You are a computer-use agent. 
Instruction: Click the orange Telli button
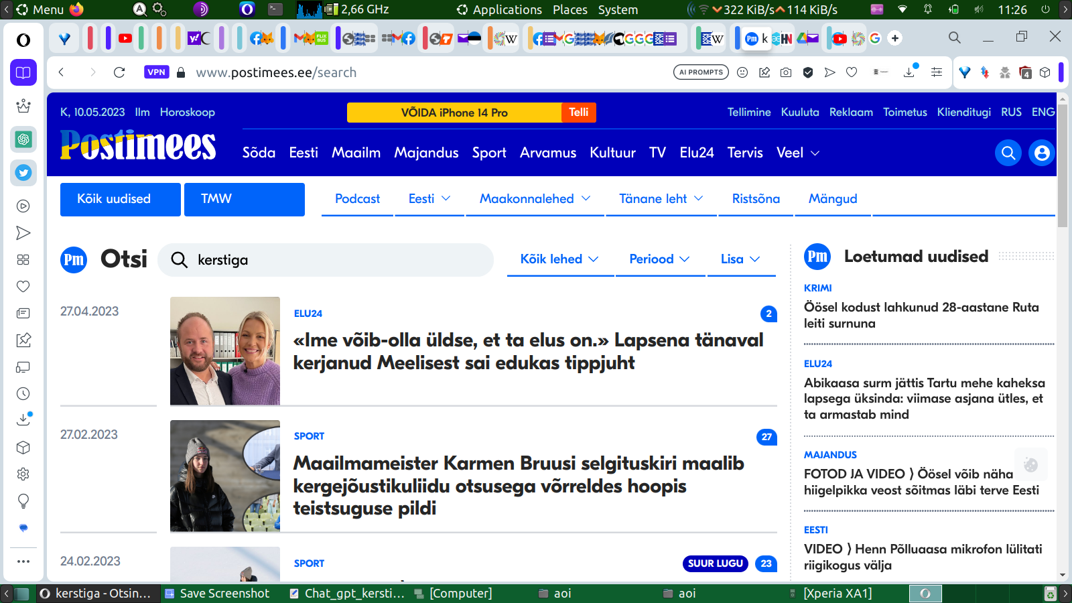tap(579, 113)
